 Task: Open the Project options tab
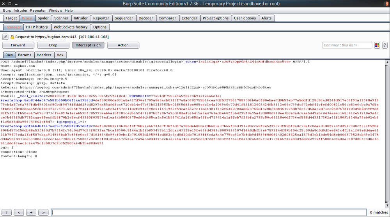point(216,18)
